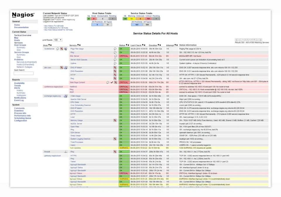Open Home in the General section
The height and width of the screenshot is (197, 281).
17,25
